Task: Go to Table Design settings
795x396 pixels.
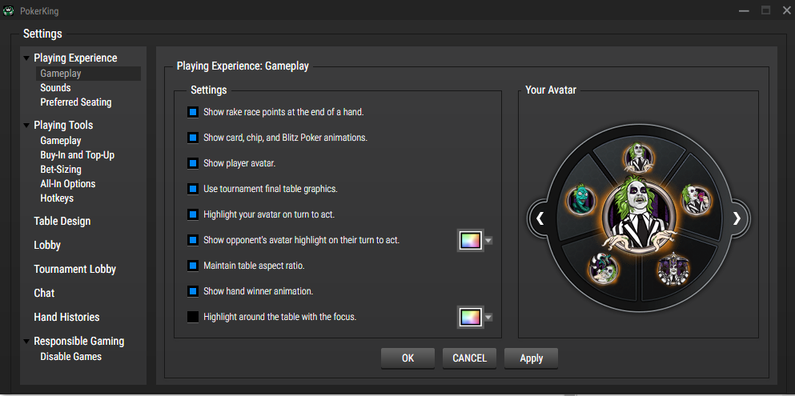Action: 62,222
